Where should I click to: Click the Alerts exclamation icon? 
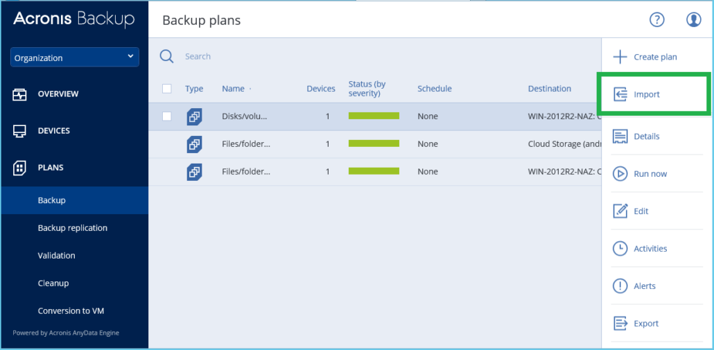tap(620, 286)
